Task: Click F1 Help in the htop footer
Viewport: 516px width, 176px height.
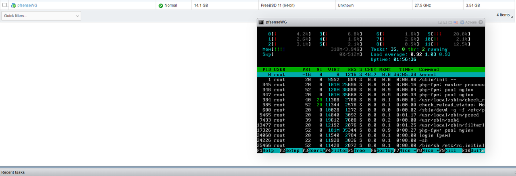Action: coord(268,150)
